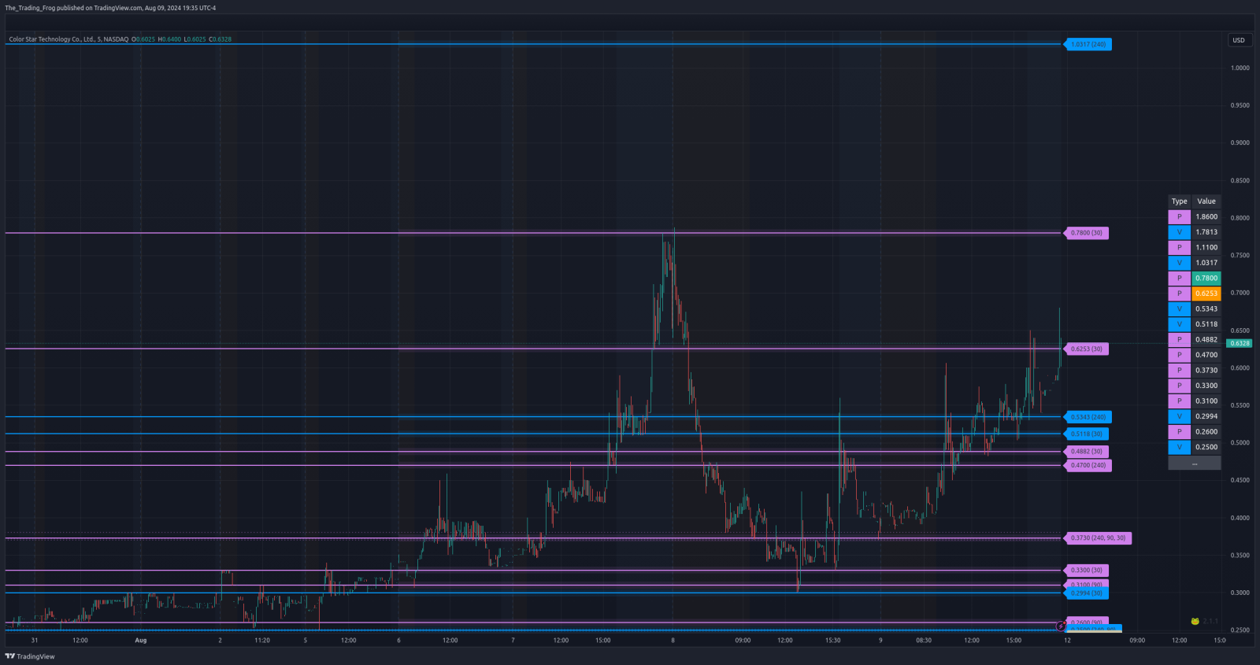Screen dimensions: 1260x665
Task: Click the 0.2600 table value cell
Action: point(1206,431)
